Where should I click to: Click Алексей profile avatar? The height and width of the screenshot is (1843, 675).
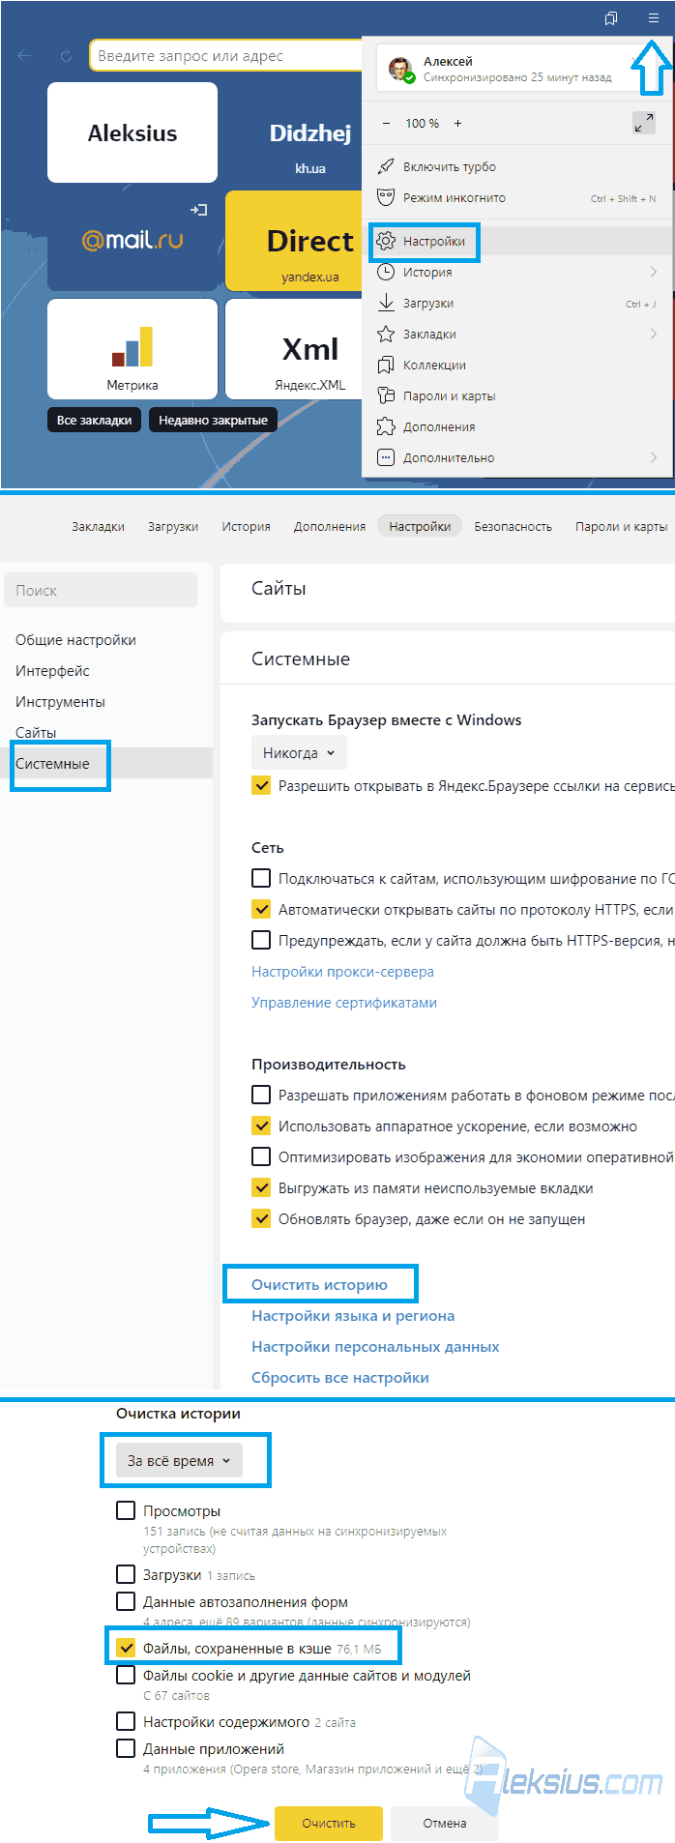point(401,70)
